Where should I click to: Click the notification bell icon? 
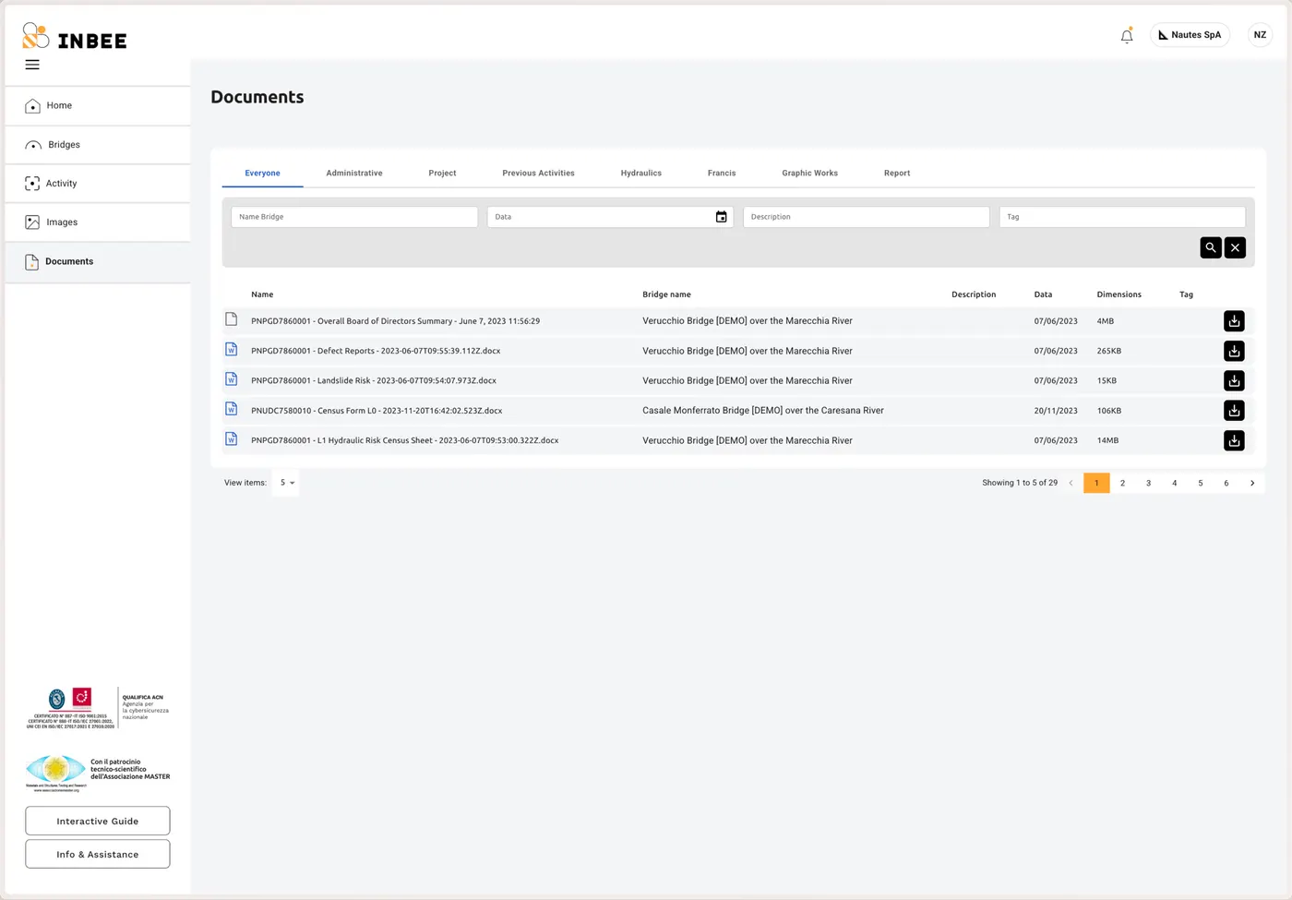[1127, 35]
